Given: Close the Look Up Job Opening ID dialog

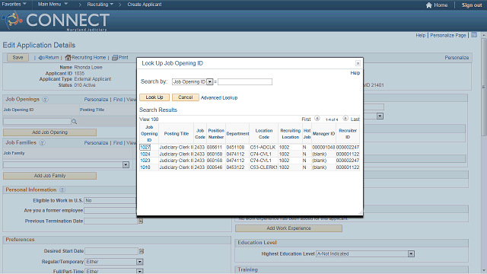Looking at the screenshot, I should pos(358,63).
